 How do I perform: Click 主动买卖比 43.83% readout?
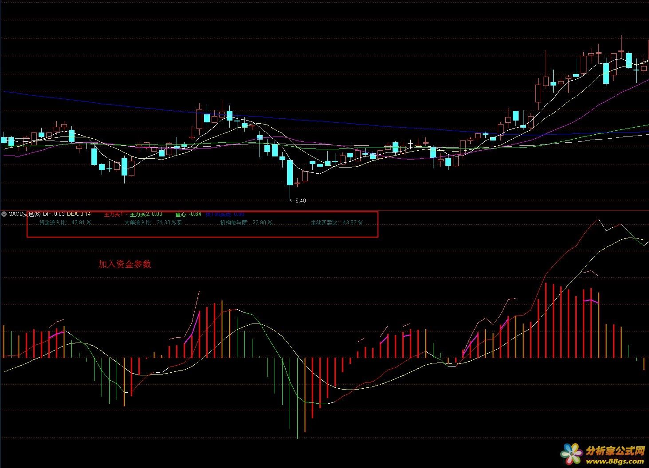337,222
